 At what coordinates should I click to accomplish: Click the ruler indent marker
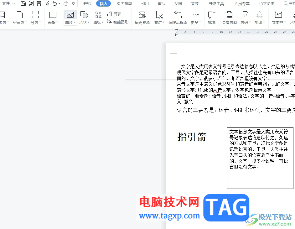click(177, 33)
